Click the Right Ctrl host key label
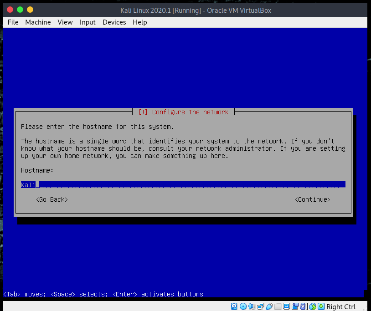 coord(341,307)
